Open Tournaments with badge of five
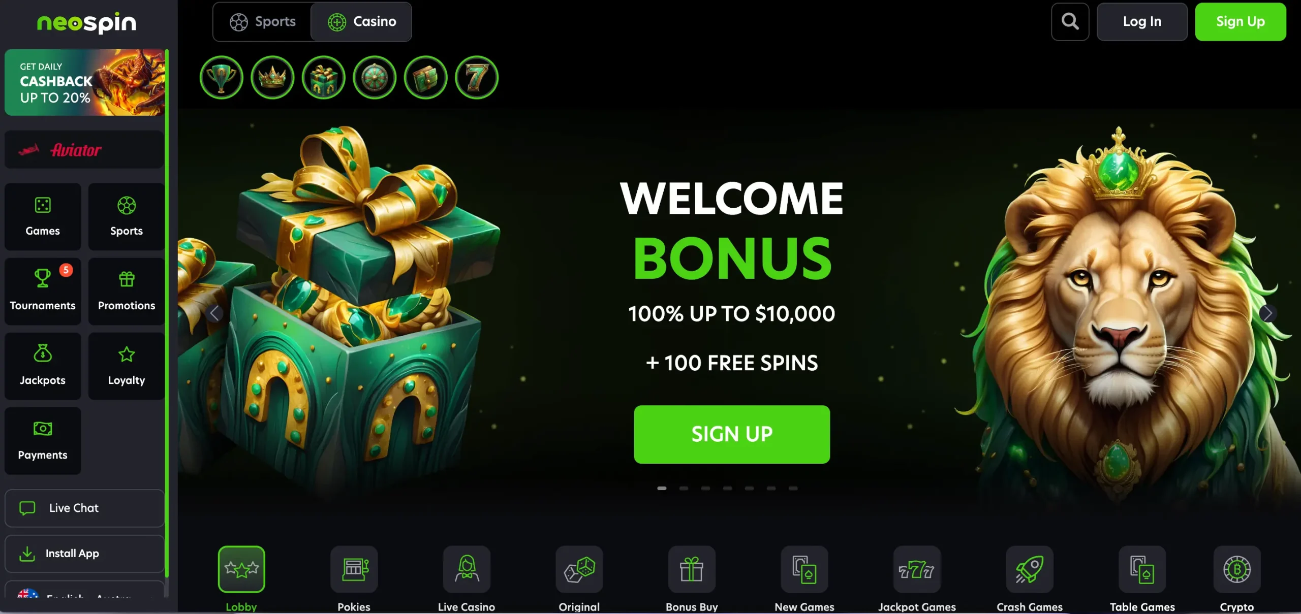This screenshot has width=1301, height=614. coord(43,291)
